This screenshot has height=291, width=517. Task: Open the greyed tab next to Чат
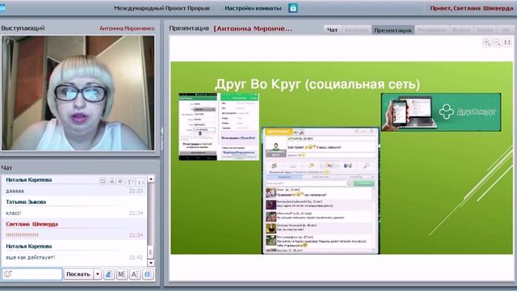(356, 30)
